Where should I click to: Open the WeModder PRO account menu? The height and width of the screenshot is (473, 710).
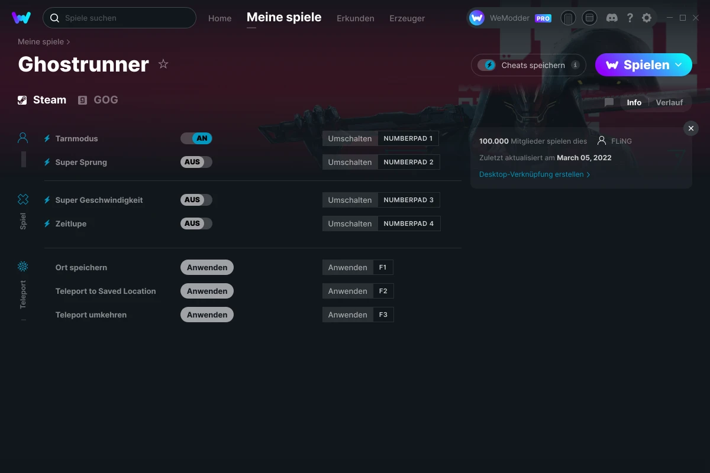(510, 18)
